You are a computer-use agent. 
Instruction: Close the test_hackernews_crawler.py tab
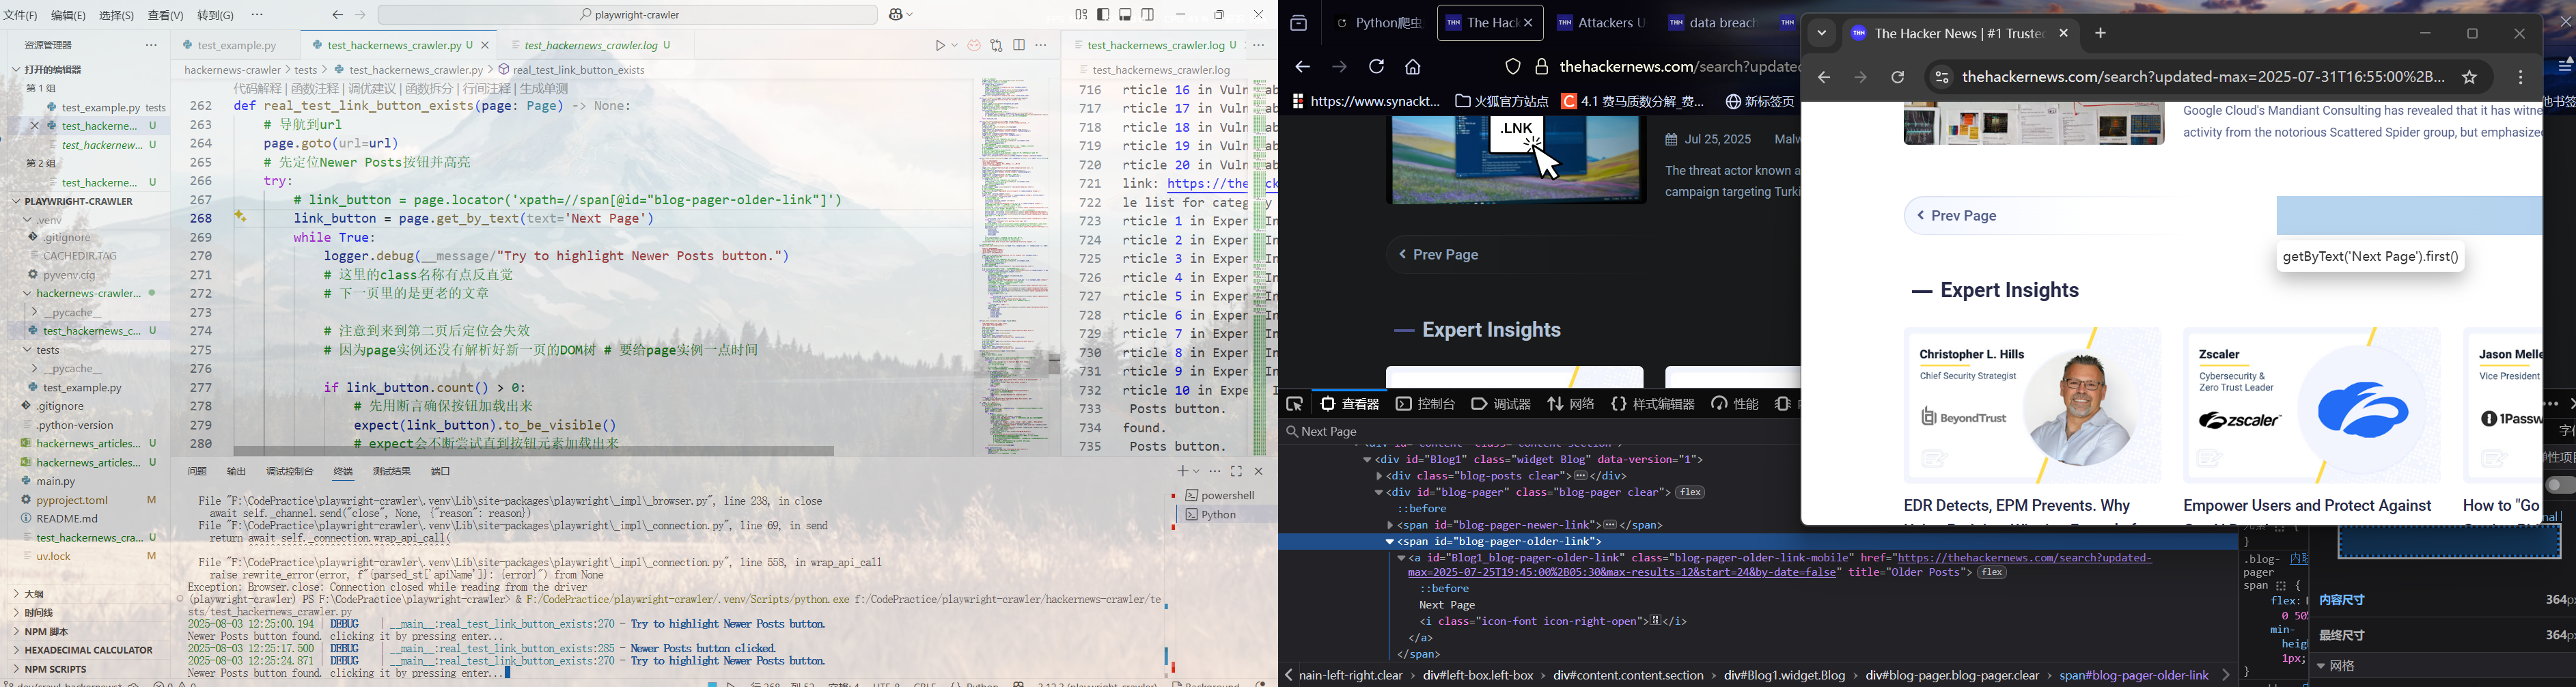(x=486, y=46)
